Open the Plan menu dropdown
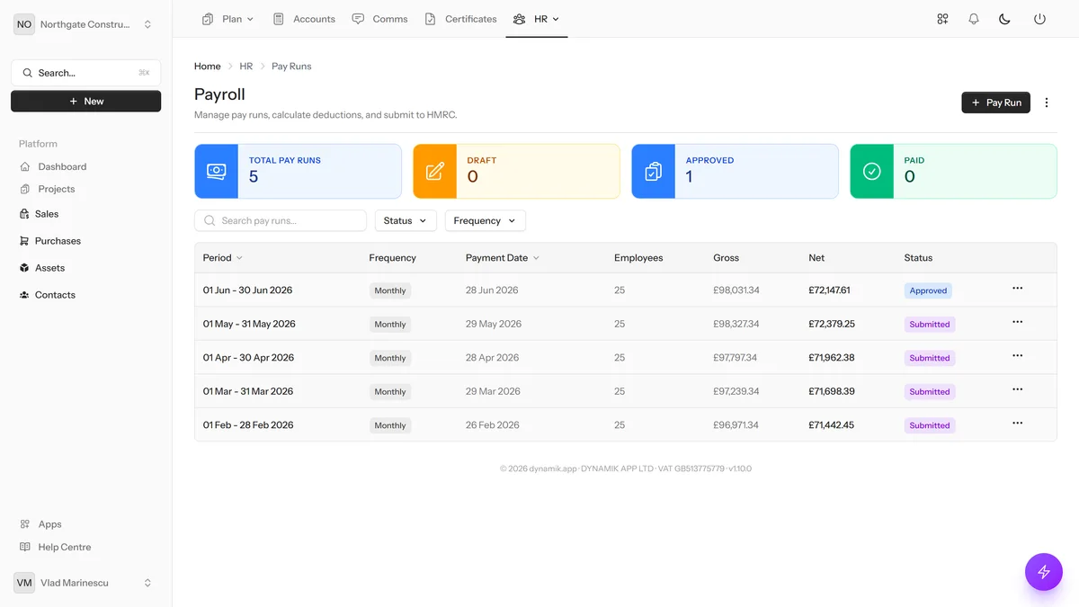The width and height of the screenshot is (1079, 607). tap(228, 19)
